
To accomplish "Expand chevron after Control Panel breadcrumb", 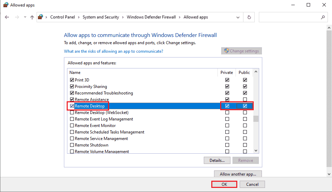I will point(79,17).
